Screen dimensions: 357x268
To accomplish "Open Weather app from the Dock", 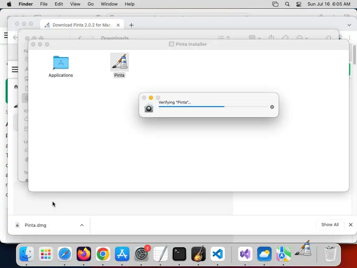I will click(264, 254).
